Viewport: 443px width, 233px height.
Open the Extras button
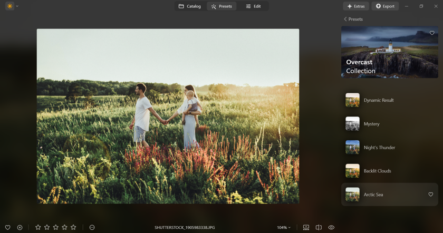[x=355, y=6]
